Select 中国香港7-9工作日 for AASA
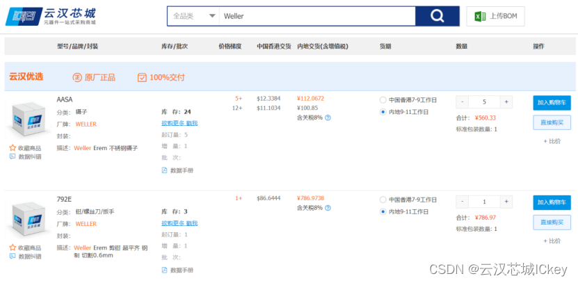This screenshot has height=283, width=578. pyautogui.click(x=383, y=100)
